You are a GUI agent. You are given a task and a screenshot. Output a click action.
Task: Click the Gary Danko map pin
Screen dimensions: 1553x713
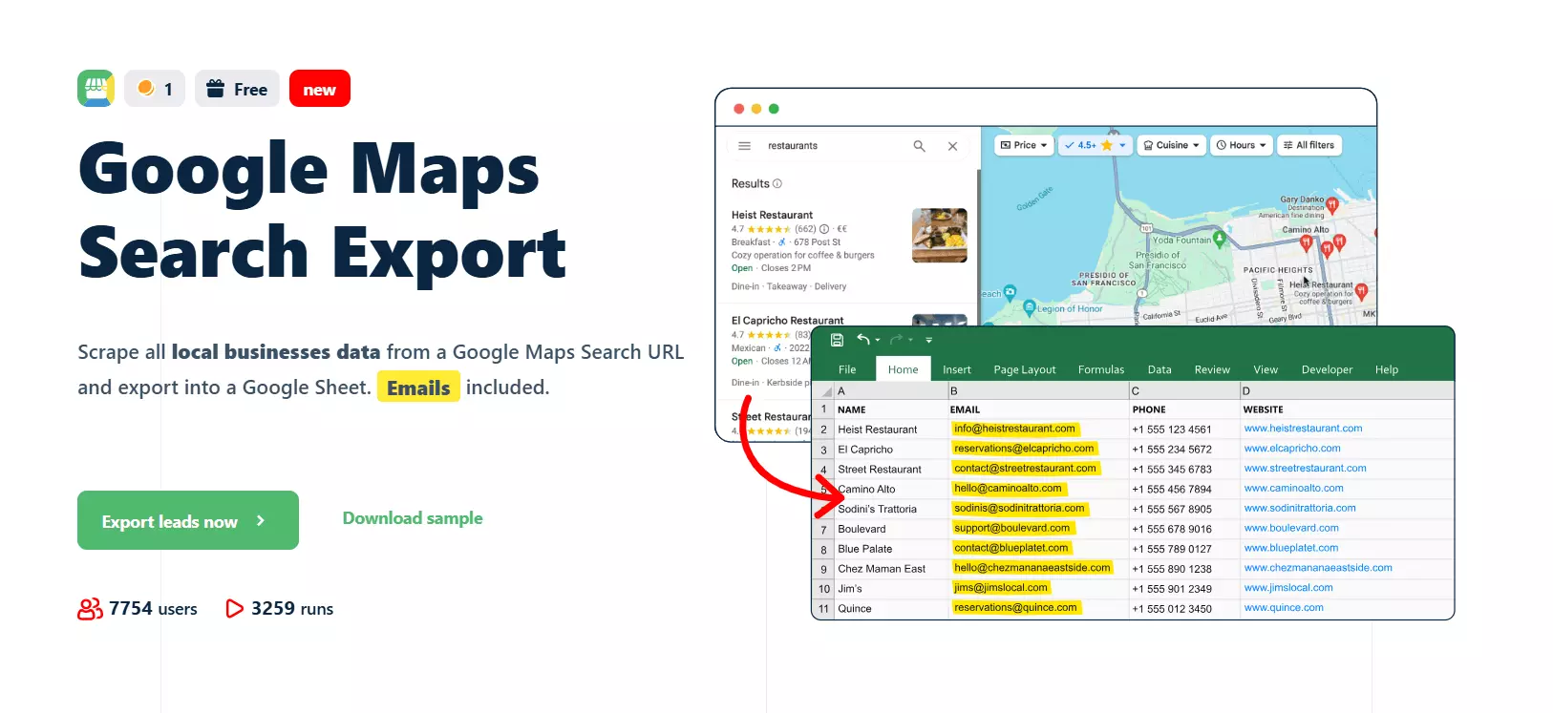click(x=1331, y=204)
